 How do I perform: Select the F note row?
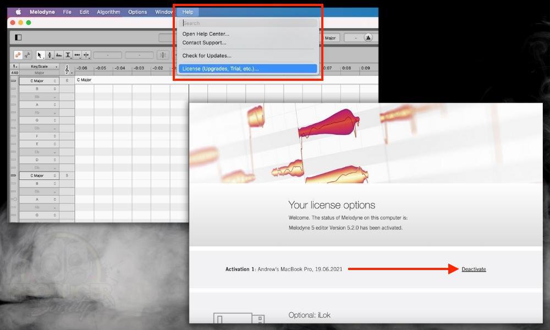point(39,136)
